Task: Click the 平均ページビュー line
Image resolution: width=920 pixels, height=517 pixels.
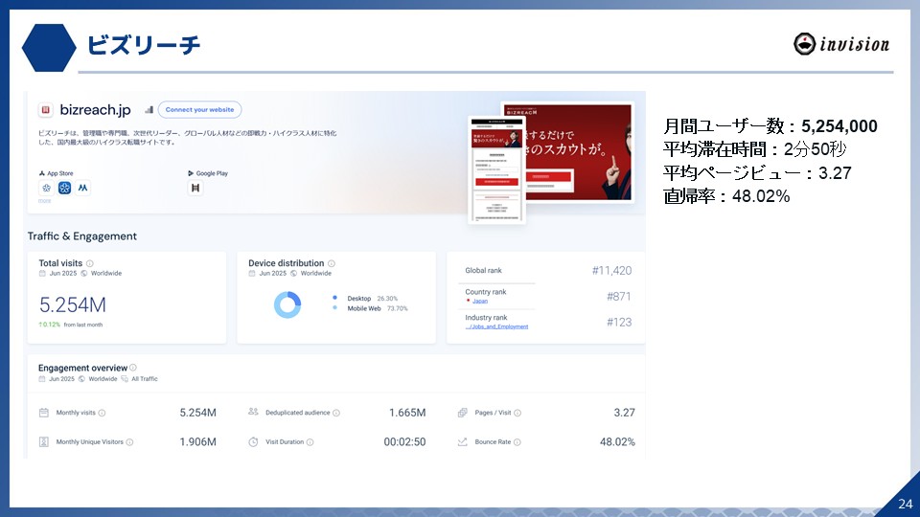Action: [x=757, y=173]
